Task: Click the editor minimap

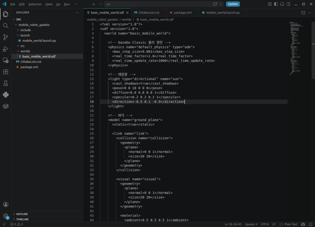Action: (297, 48)
